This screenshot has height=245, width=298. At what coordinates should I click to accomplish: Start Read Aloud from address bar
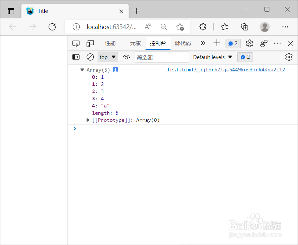click(148, 27)
